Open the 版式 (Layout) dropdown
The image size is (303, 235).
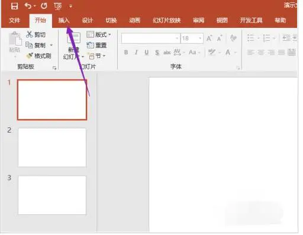(99, 35)
